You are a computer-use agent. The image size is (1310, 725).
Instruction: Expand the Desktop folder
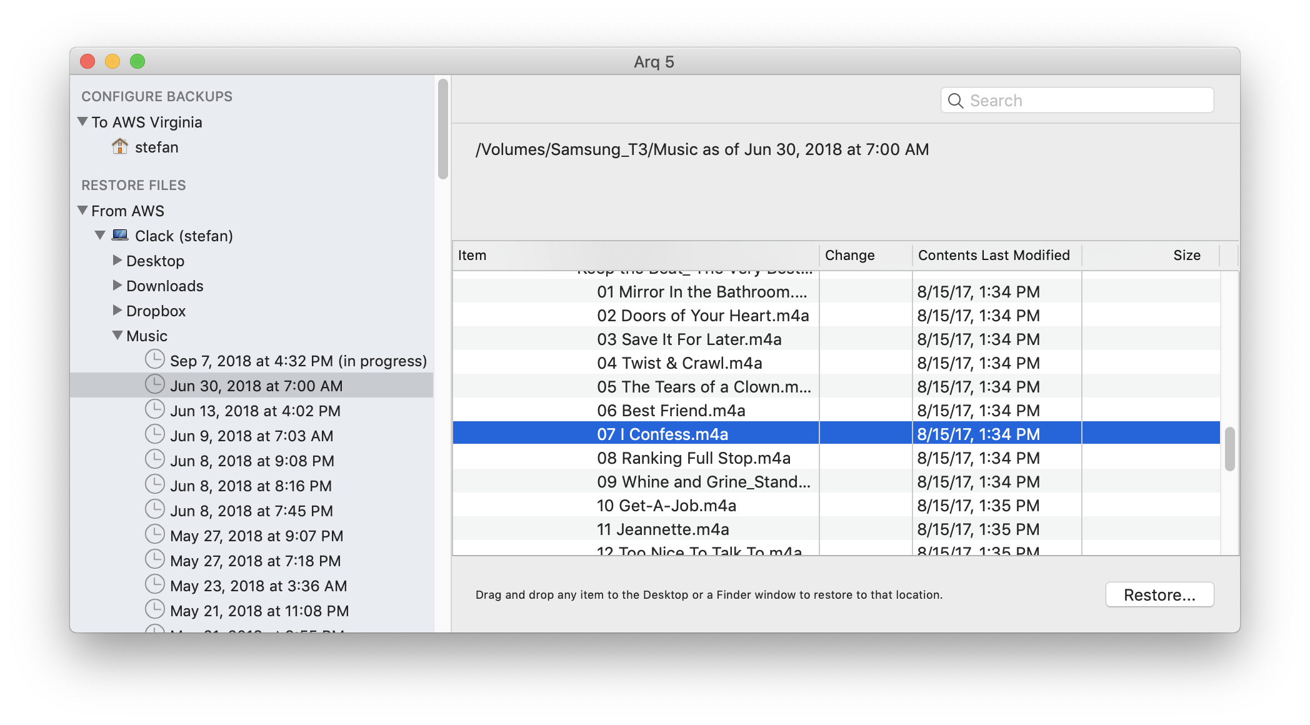[117, 261]
